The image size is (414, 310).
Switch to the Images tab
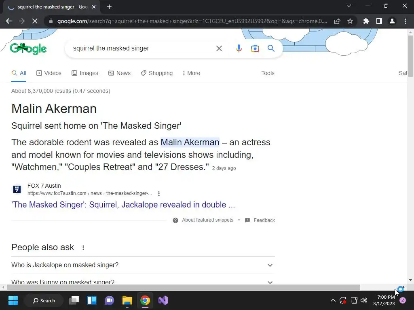click(x=85, y=73)
